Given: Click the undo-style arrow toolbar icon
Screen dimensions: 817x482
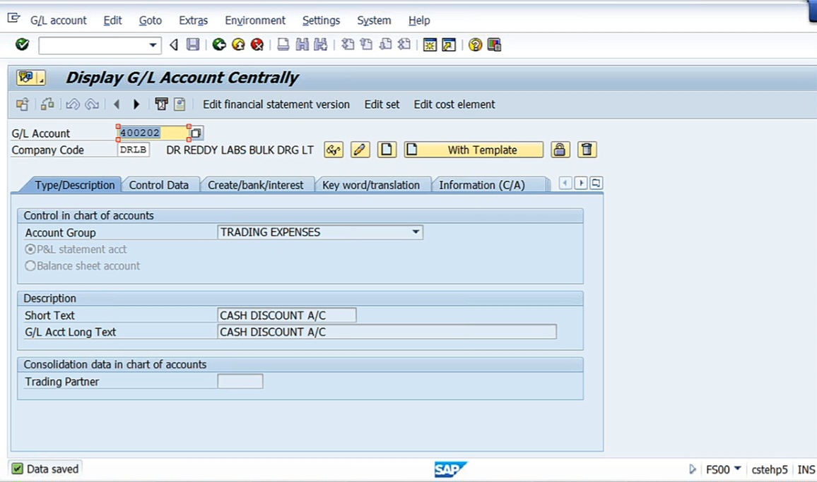Looking at the screenshot, I should (x=72, y=104).
